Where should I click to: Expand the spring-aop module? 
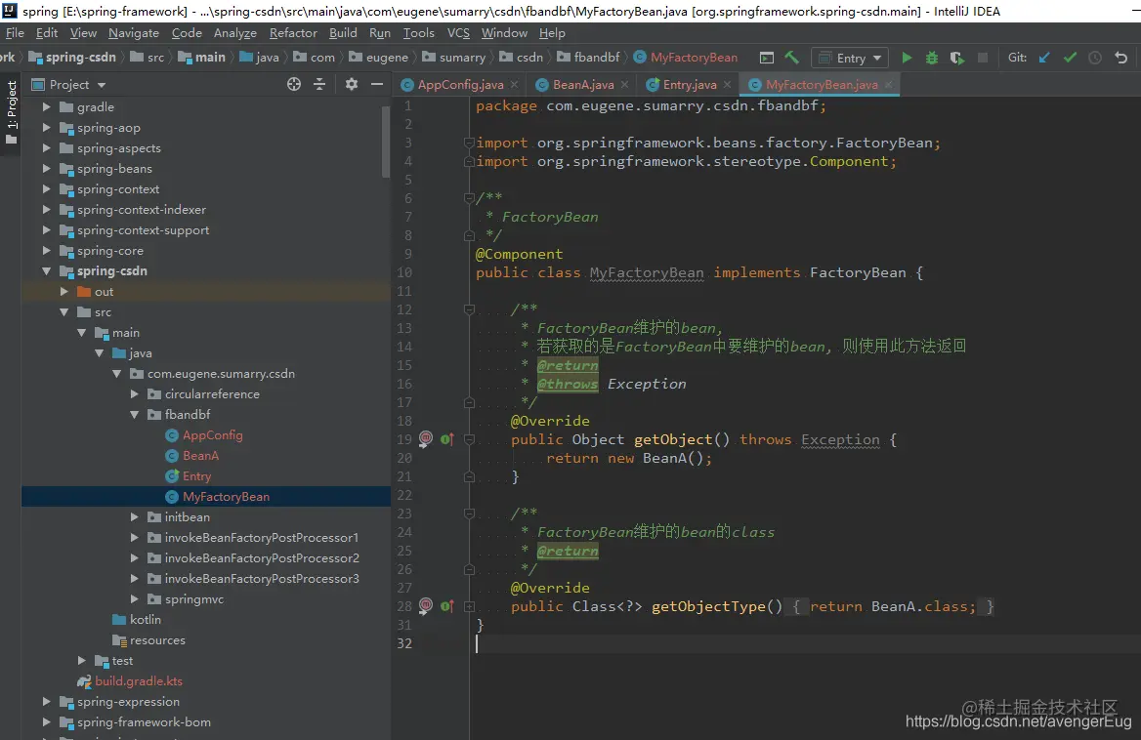click(x=47, y=128)
